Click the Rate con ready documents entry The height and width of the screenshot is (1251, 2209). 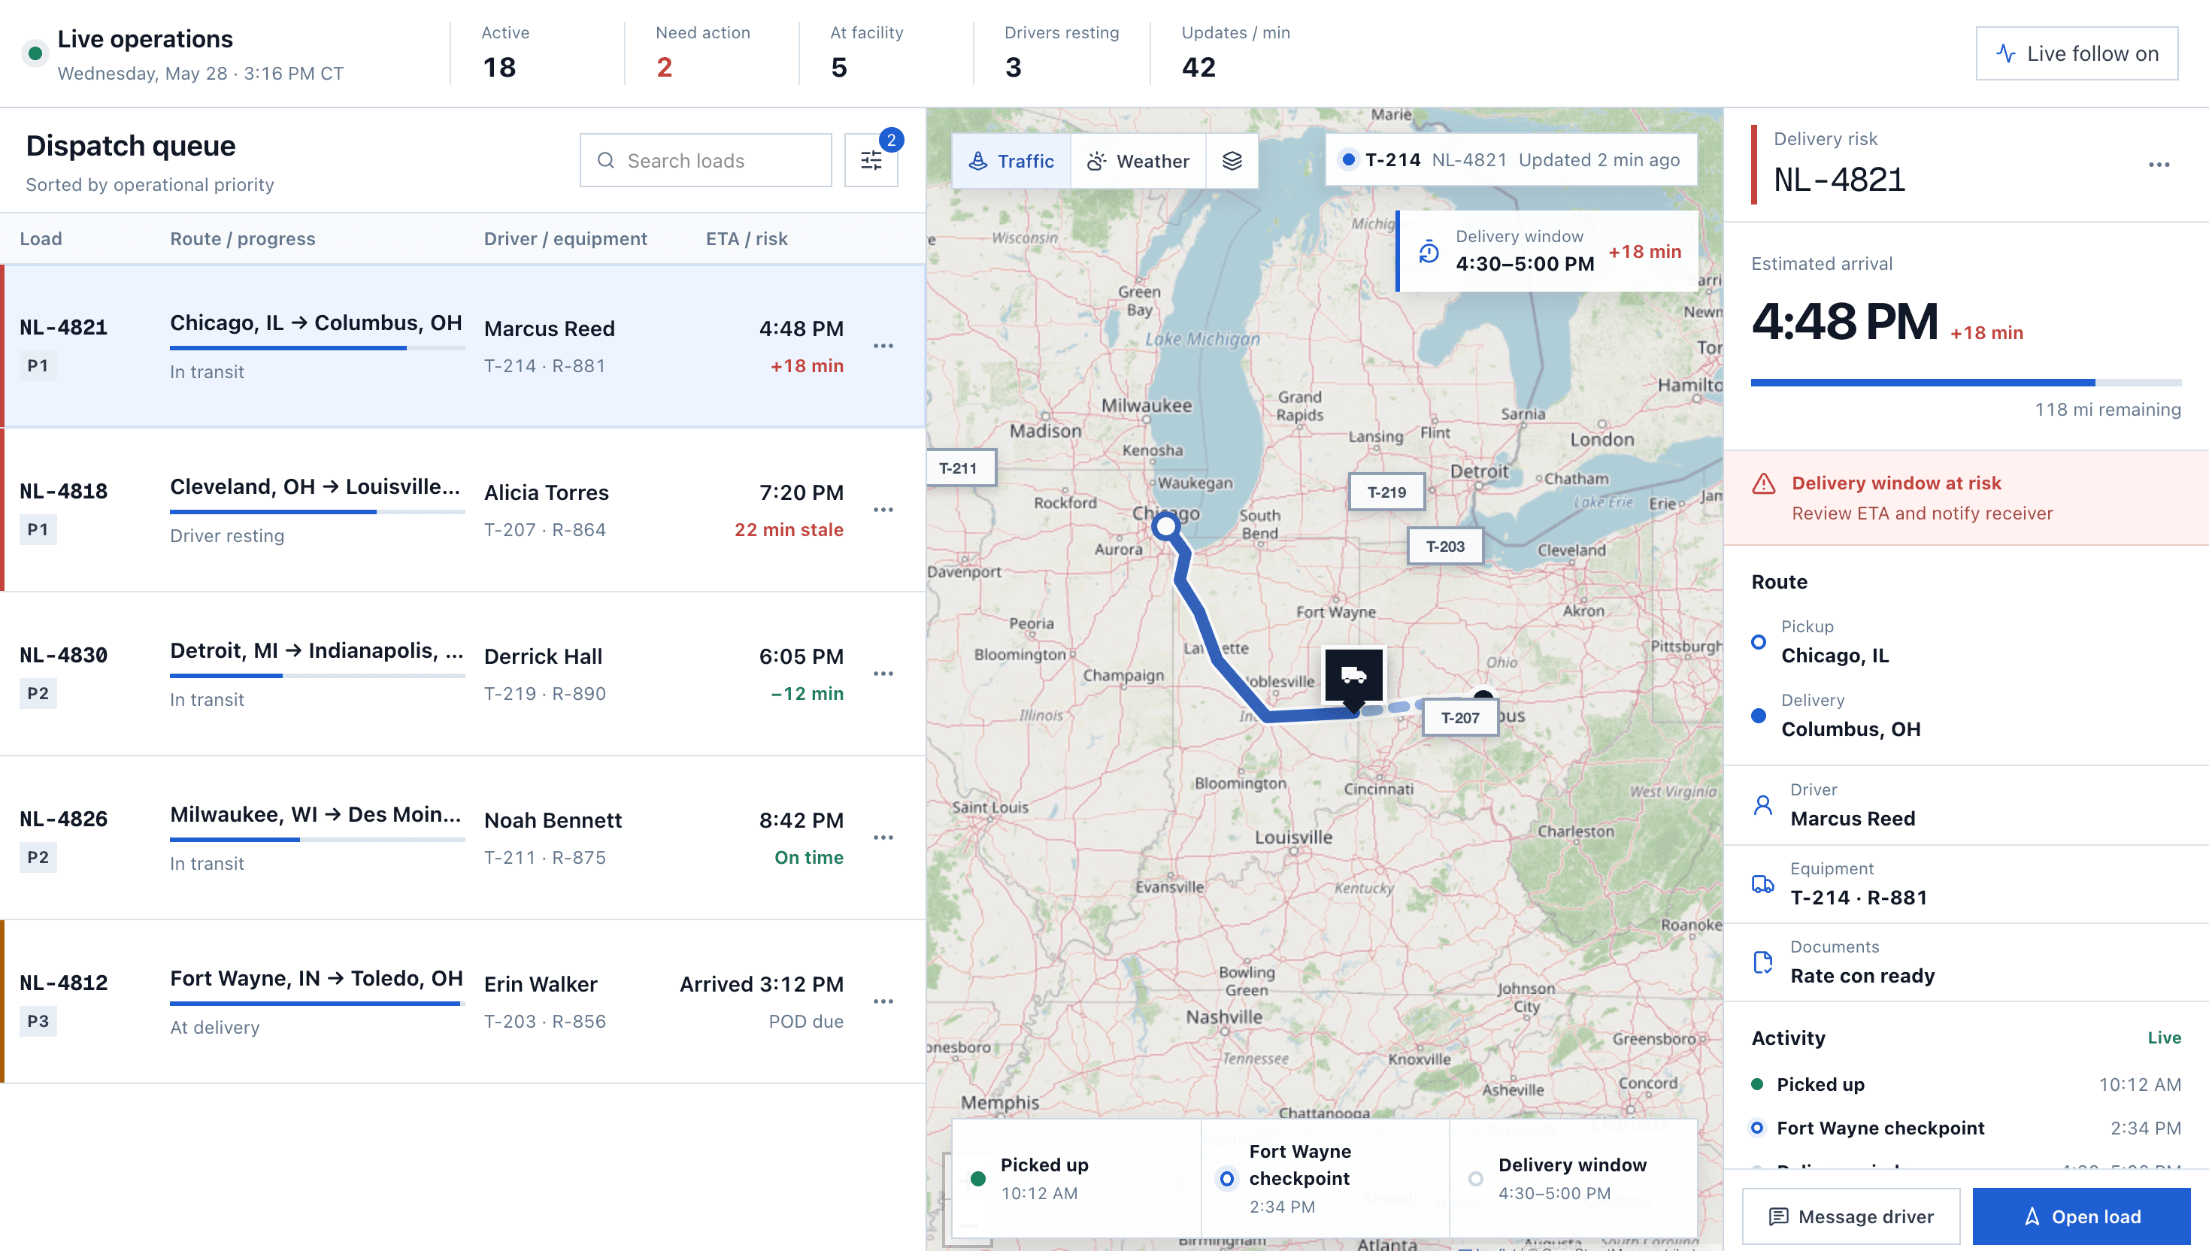click(1966, 962)
